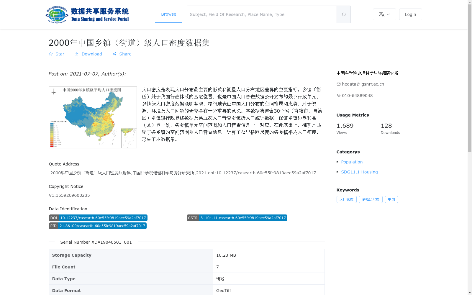472x295 pixels.
Task: Click the population density map thumbnail
Action: pyautogui.click(x=93, y=117)
